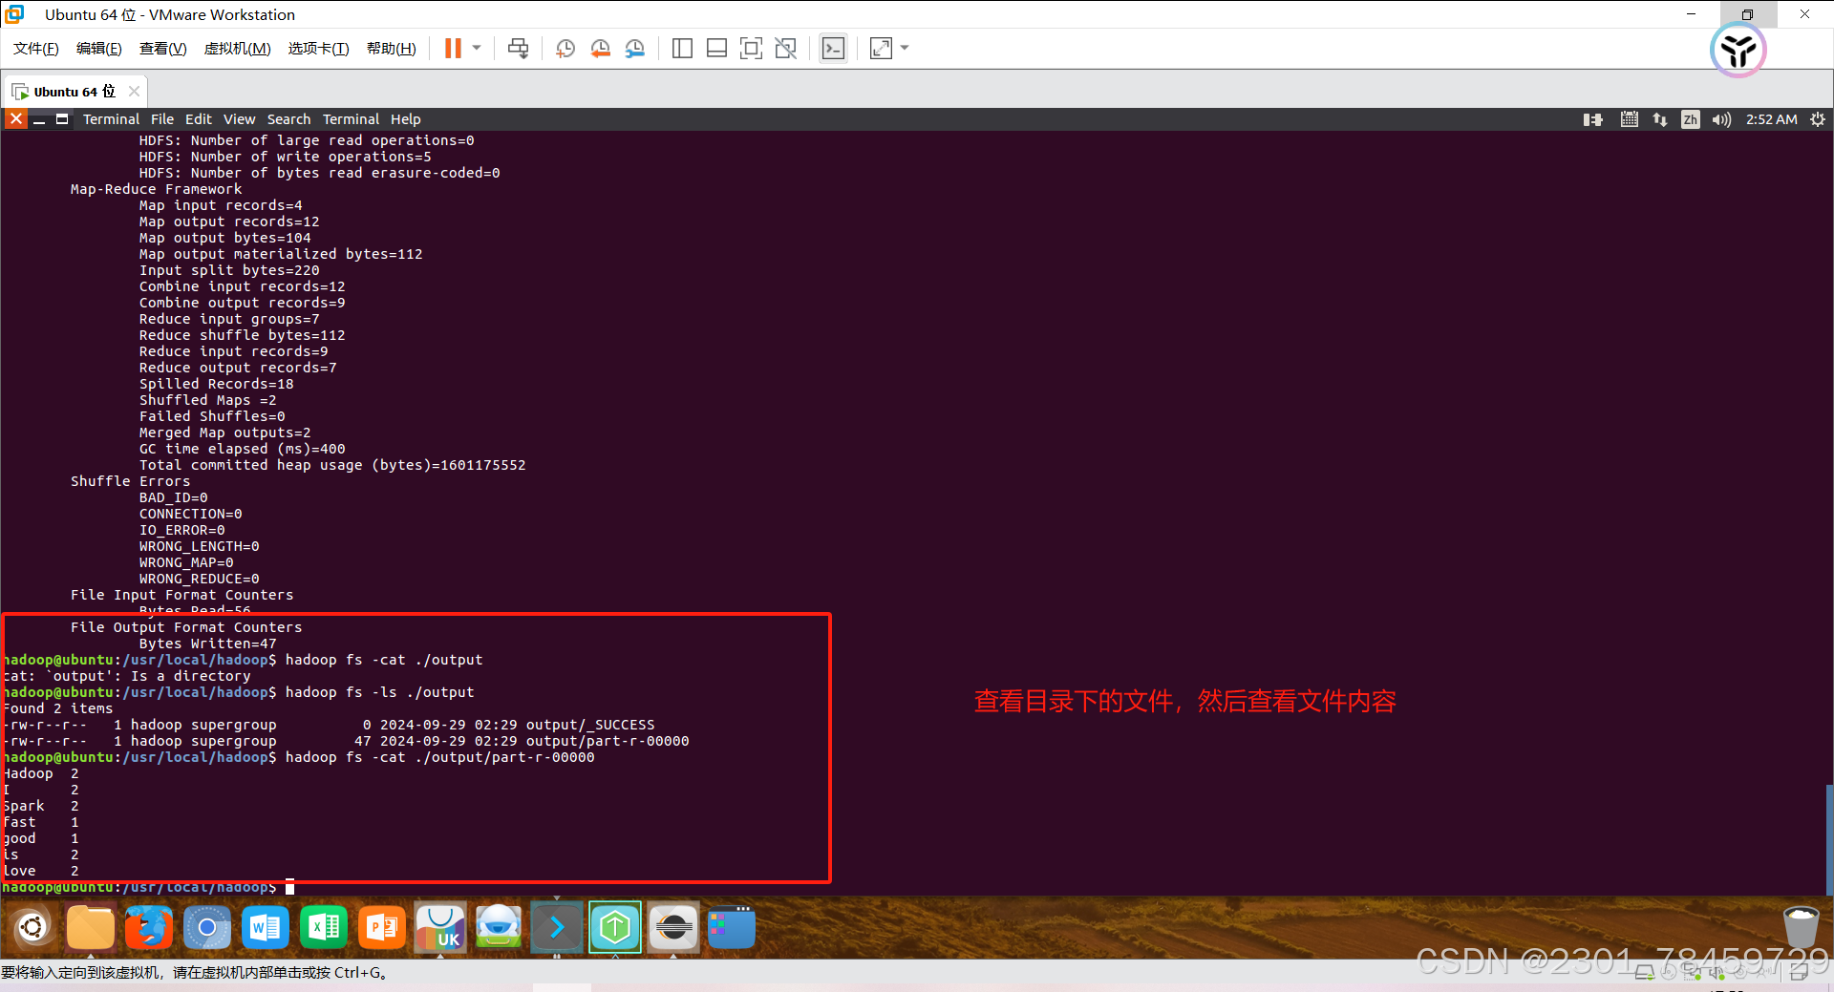Open the Zh input method indicator

tap(1690, 118)
